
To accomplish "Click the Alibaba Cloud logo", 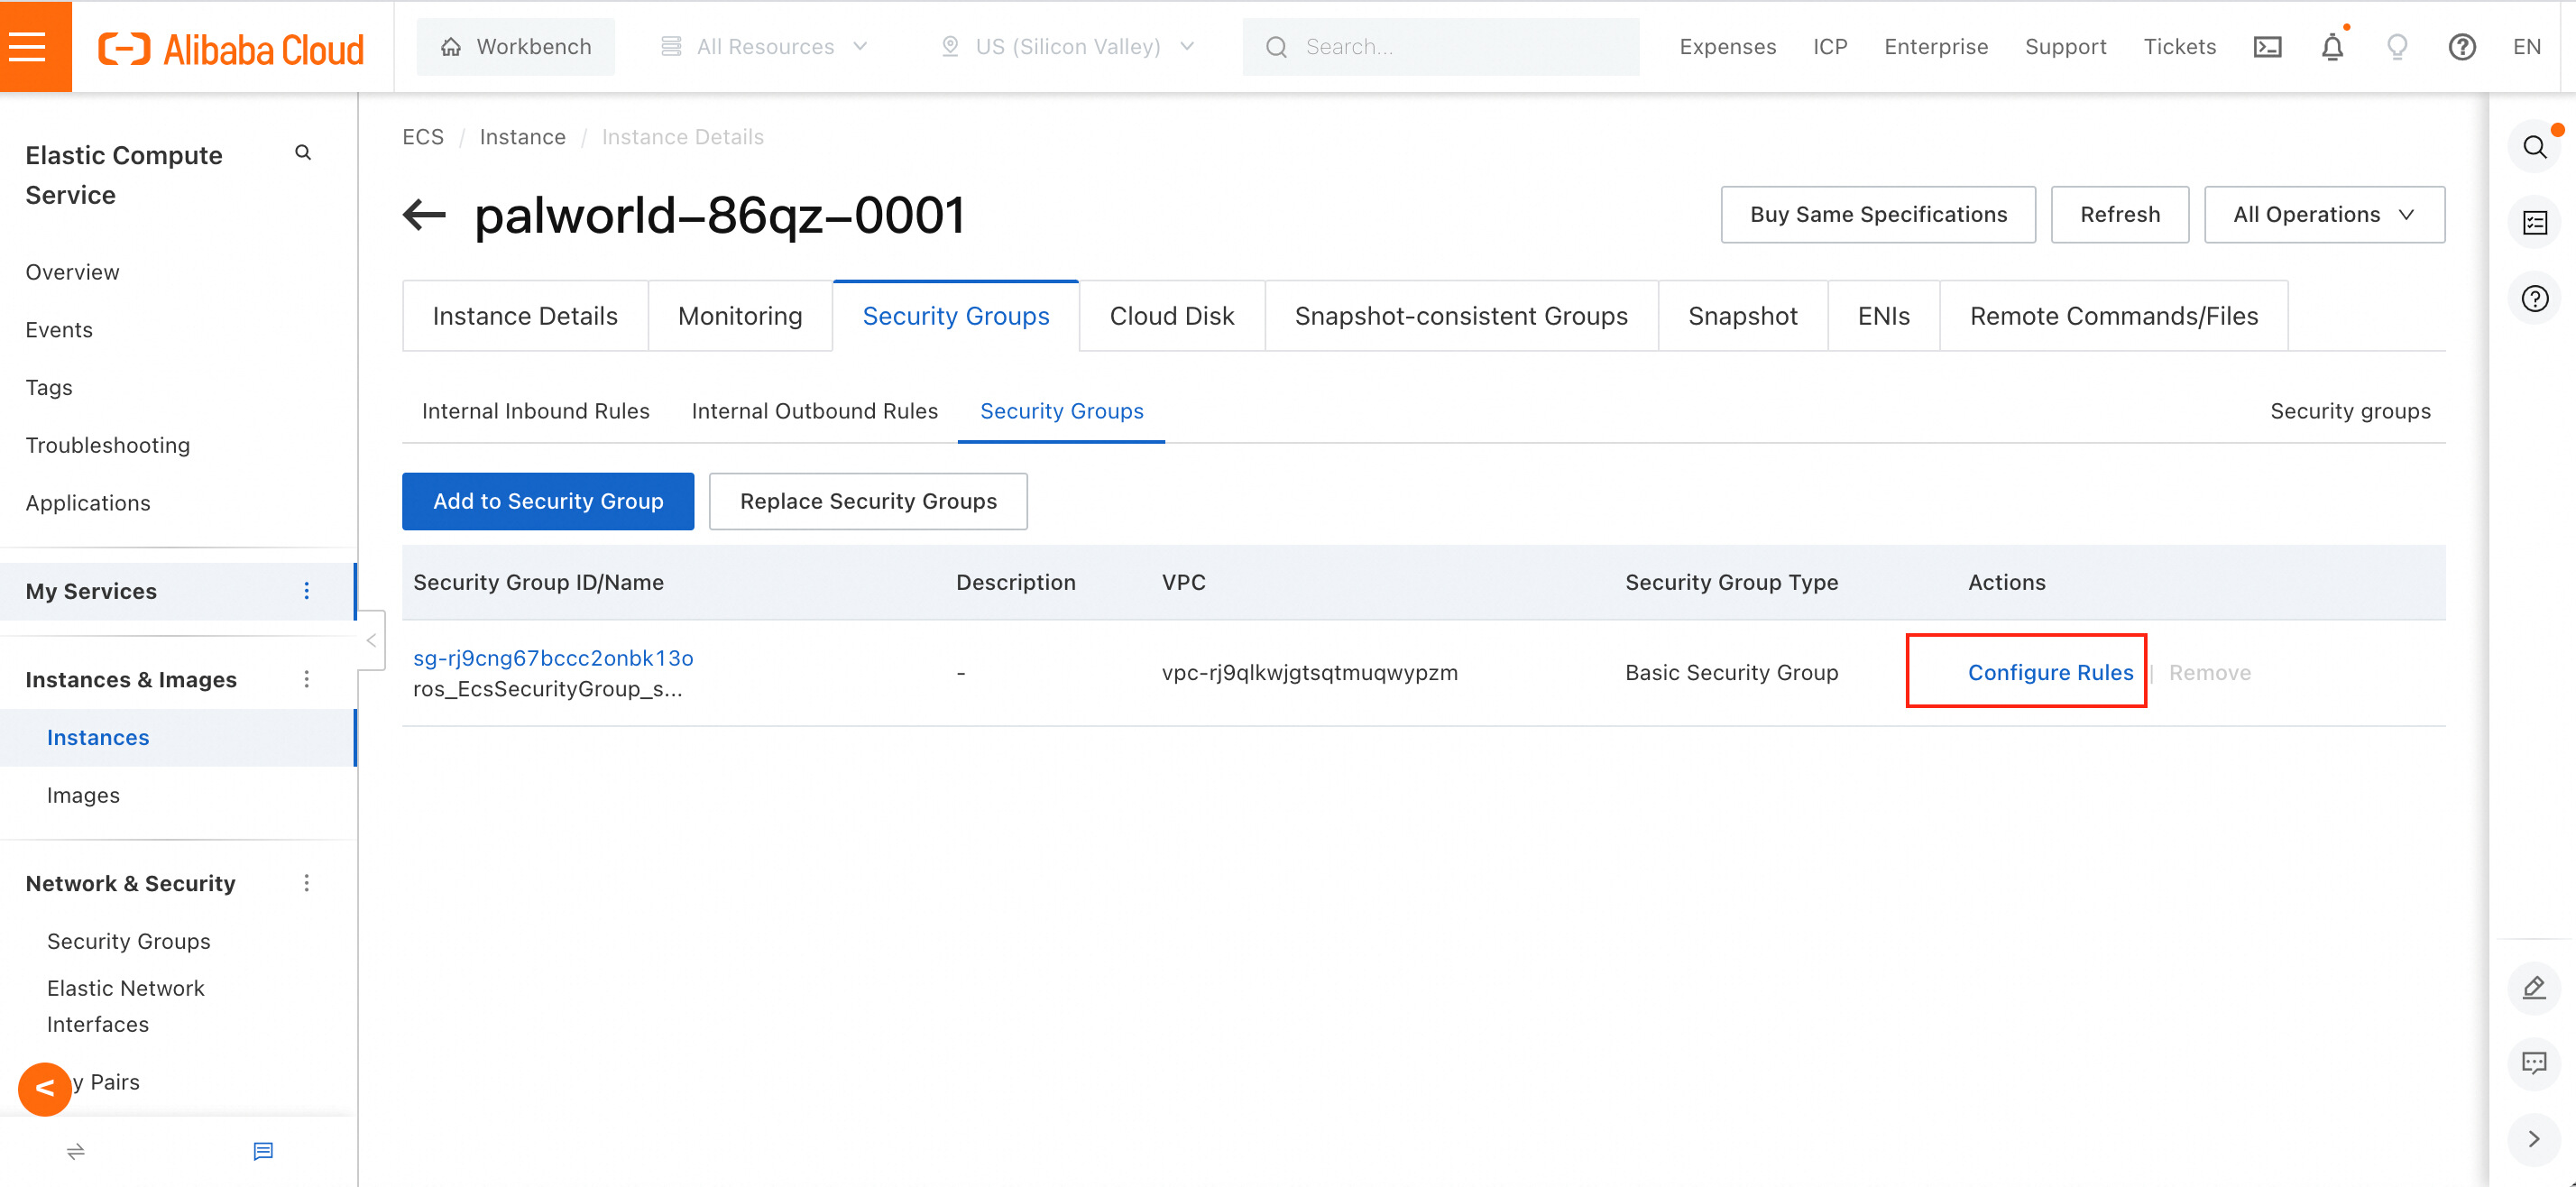I will point(231,48).
